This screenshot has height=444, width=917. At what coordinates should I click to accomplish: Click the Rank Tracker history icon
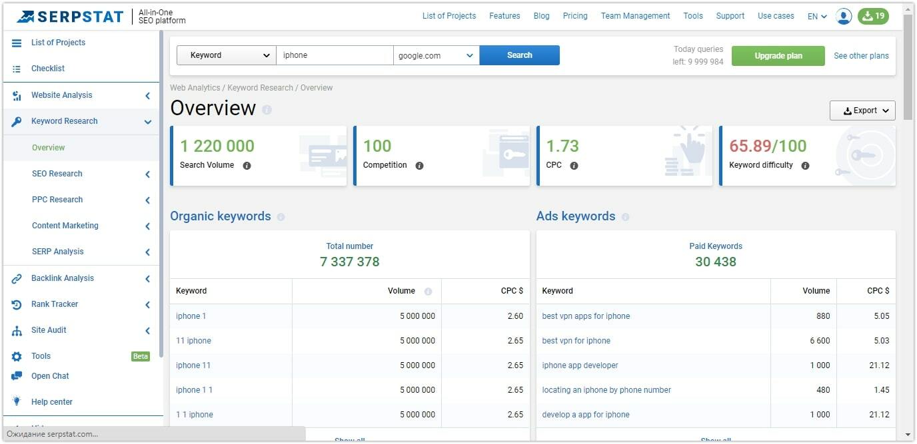[x=17, y=304]
